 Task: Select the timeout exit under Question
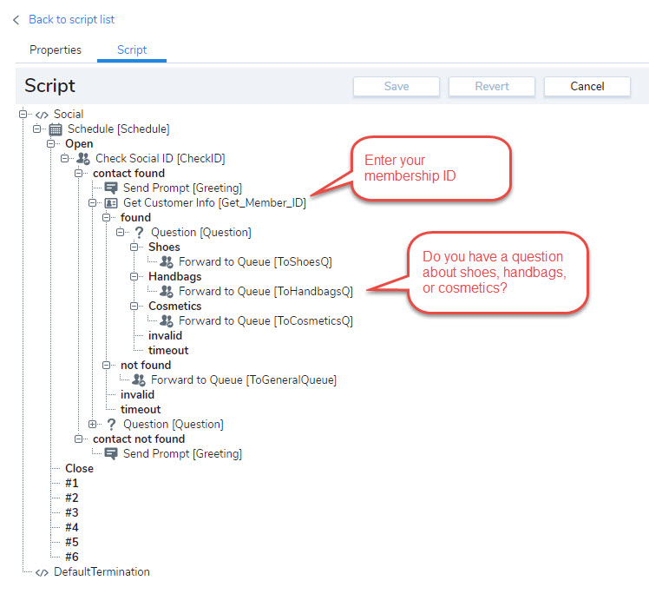click(168, 351)
